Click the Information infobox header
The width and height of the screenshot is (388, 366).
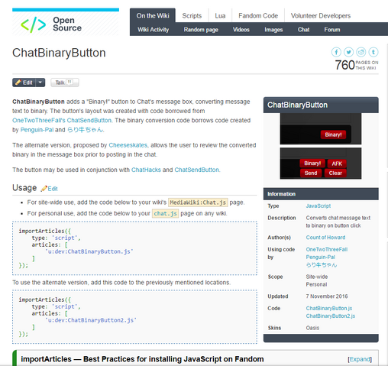(x=321, y=194)
